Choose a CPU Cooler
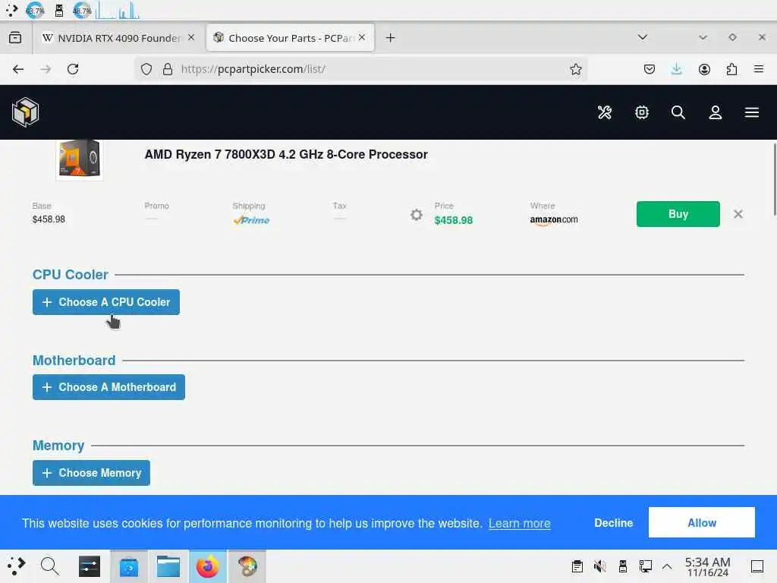The width and height of the screenshot is (777, 583). pyautogui.click(x=106, y=302)
